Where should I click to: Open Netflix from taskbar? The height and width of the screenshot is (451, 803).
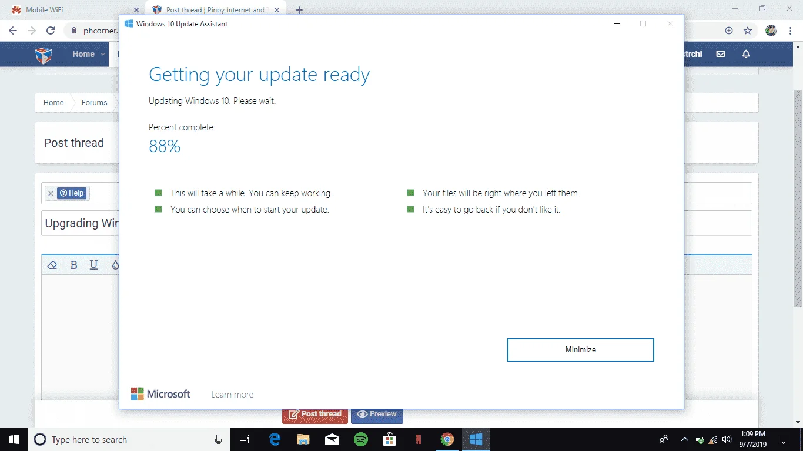418,439
